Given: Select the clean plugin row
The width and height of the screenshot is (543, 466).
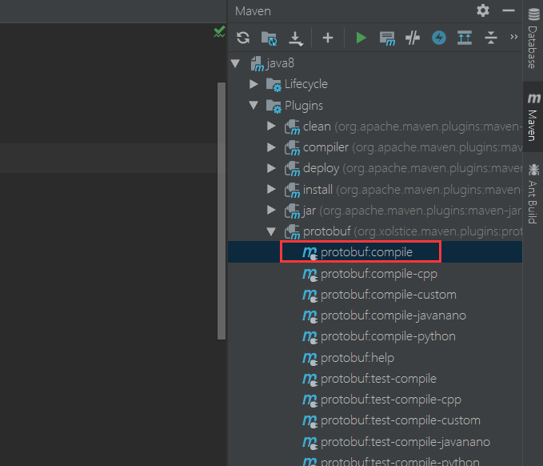Looking at the screenshot, I should tap(375, 127).
